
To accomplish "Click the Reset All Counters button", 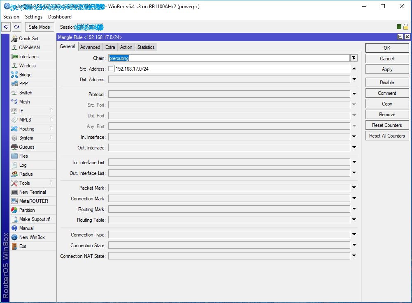I will coord(387,136).
